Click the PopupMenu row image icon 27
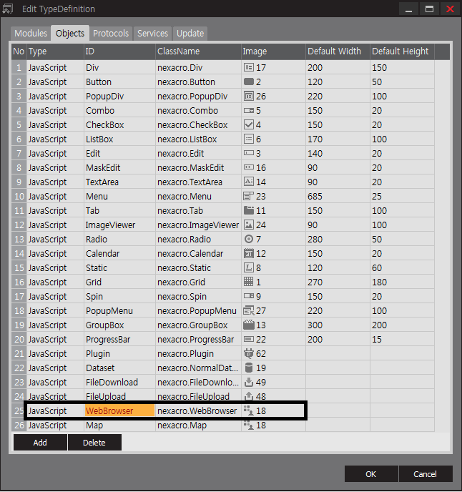The image size is (462, 492). coord(249,310)
